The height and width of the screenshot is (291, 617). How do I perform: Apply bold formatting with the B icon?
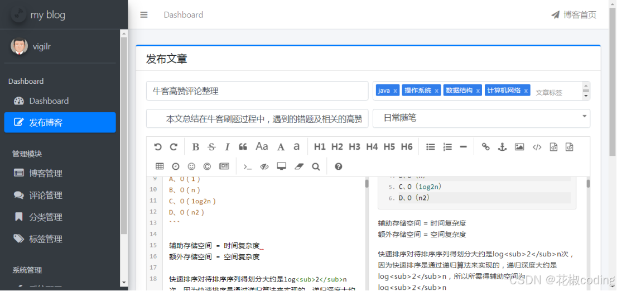click(x=196, y=147)
